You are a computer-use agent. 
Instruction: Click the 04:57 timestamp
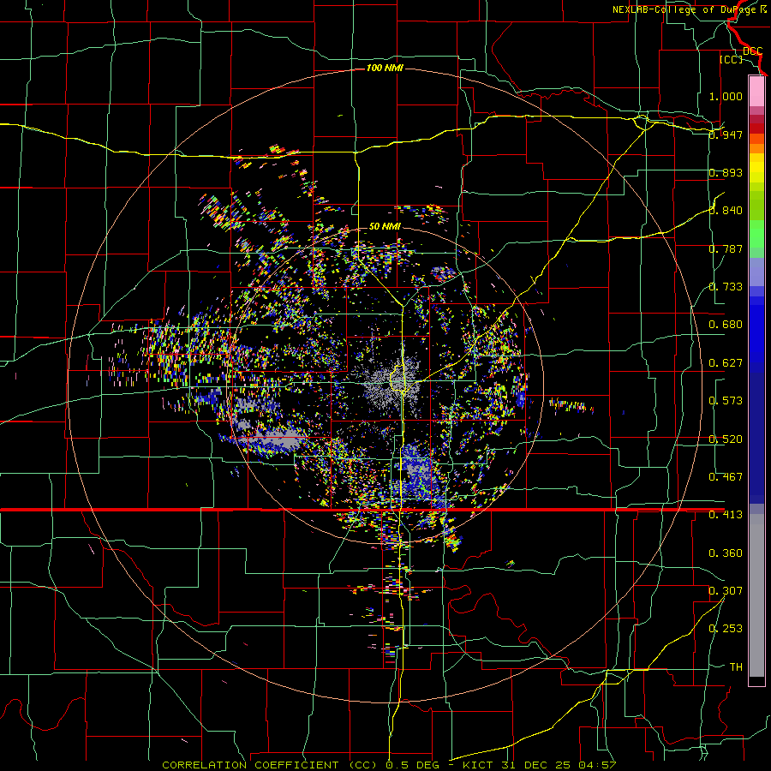click(x=596, y=765)
